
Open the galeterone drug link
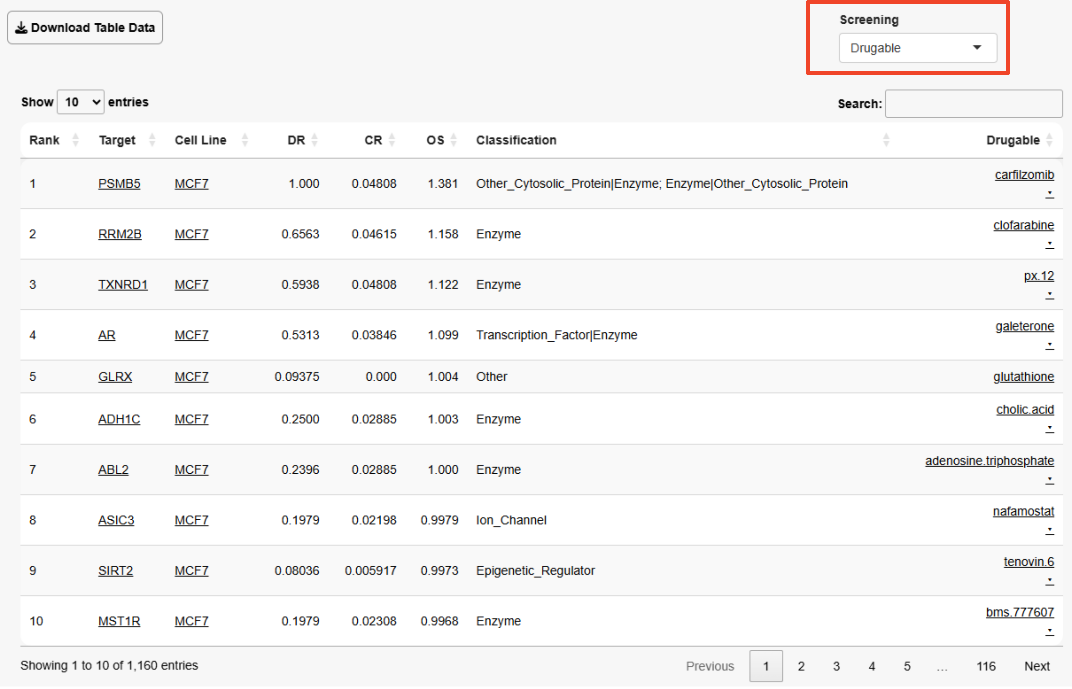click(1024, 326)
